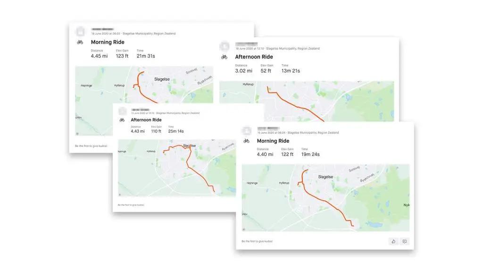Click the bike icon beside the 3.02 mi Afternoon Ride
The width and height of the screenshot is (483, 272).
(x=224, y=57)
